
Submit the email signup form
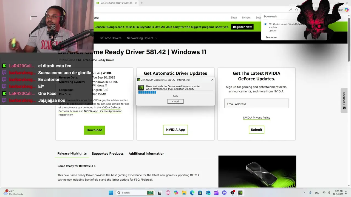pos(256,130)
